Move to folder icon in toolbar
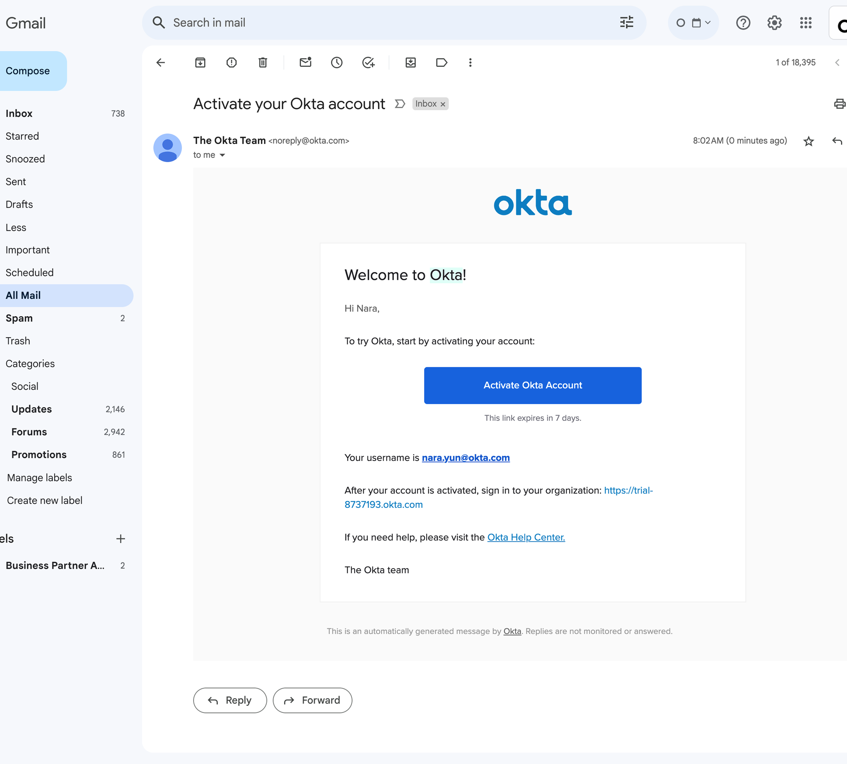Screen dimensions: 847x764 411,63
